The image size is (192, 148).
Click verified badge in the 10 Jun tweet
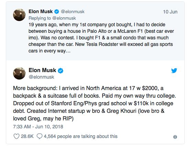(56, 12)
